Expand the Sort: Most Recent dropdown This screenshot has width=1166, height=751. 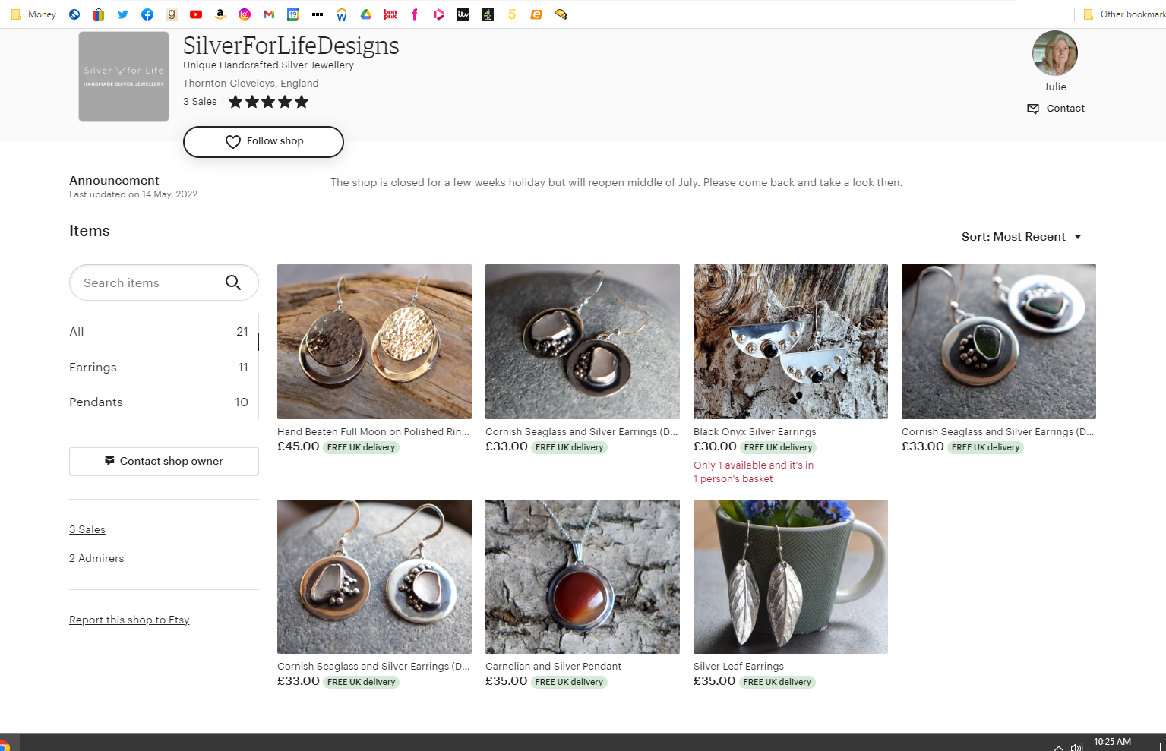click(x=1022, y=237)
